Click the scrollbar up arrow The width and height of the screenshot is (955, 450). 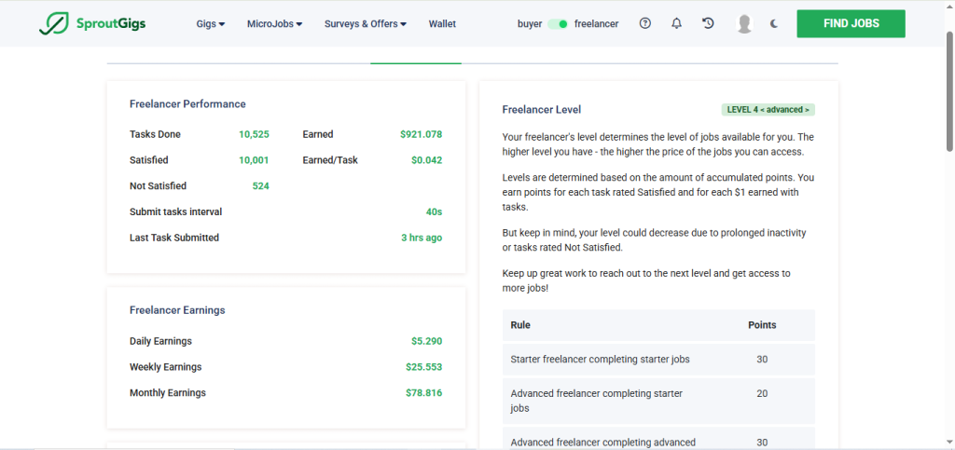pos(949,6)
